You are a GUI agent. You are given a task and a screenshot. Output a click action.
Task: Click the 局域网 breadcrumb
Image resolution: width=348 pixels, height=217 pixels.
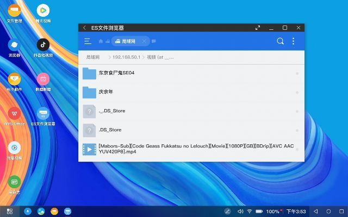coord(92,57)
